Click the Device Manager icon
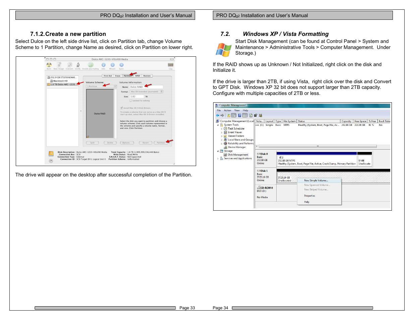The height and width of the screenshot is (320, 414). click(226, 147)
